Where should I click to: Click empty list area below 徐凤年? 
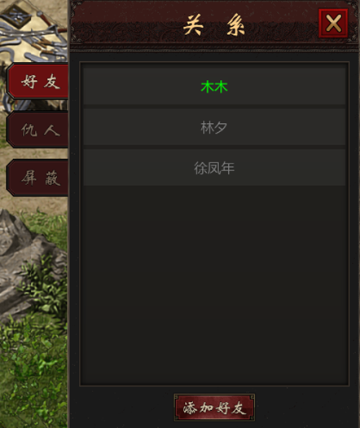pyautogui.click(x=214, y=284)
